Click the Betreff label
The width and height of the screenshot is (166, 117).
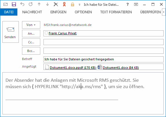(27, 59)
